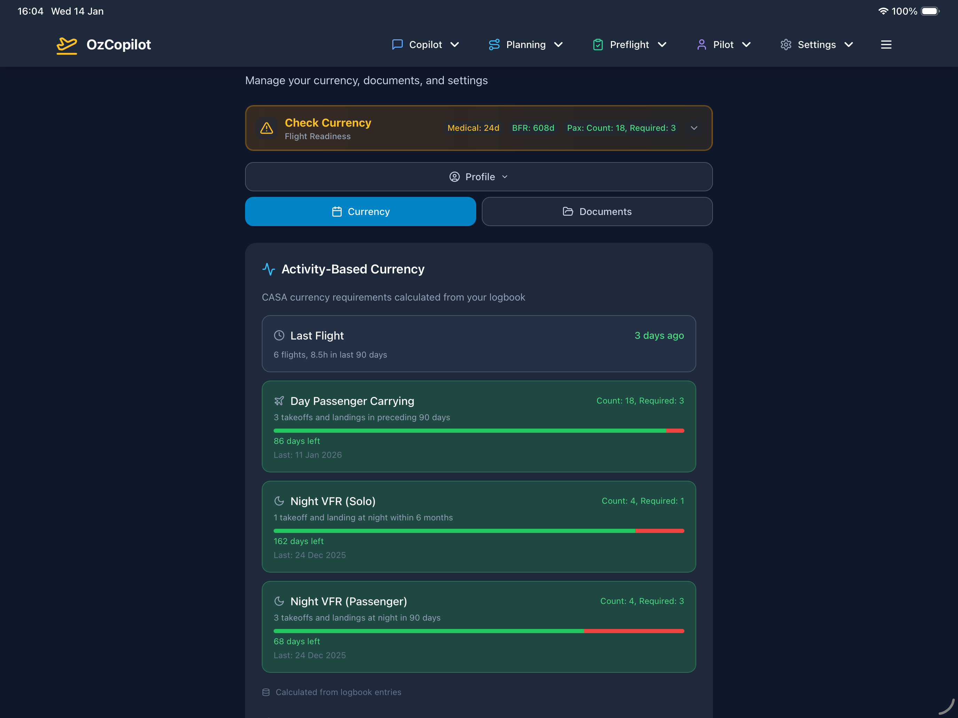Expand the Settings menu
The height and width of the screenshot is (718, 958).
[x=816, y=45]
